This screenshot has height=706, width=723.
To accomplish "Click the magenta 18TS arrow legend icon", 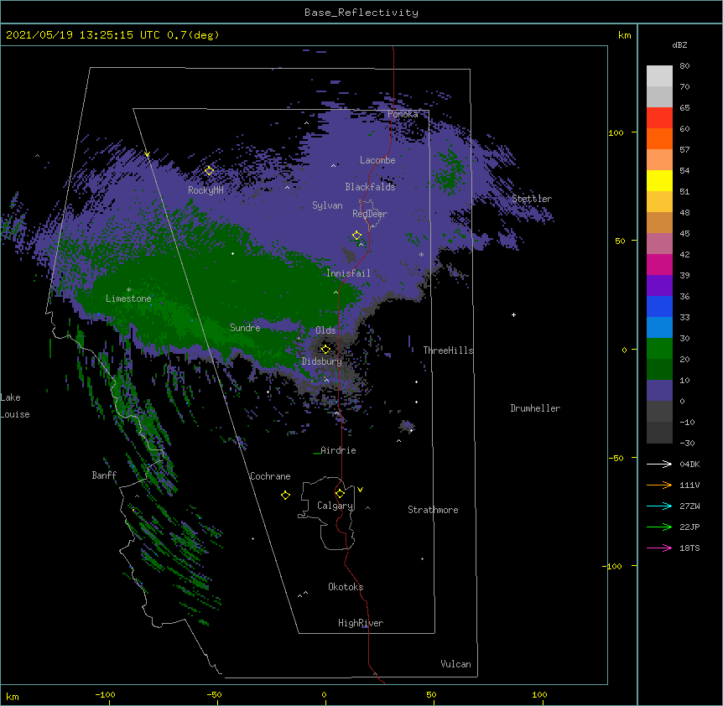I will point(659,548).
